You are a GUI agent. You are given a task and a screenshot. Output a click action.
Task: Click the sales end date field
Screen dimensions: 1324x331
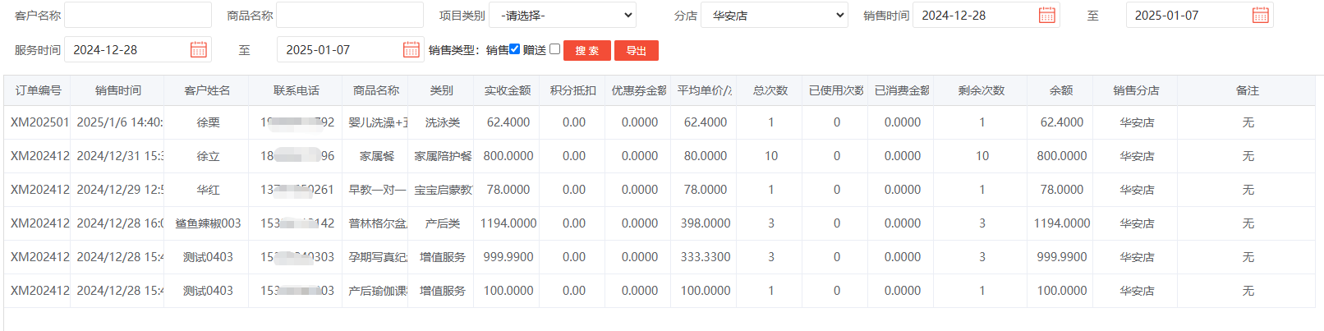1200,15
